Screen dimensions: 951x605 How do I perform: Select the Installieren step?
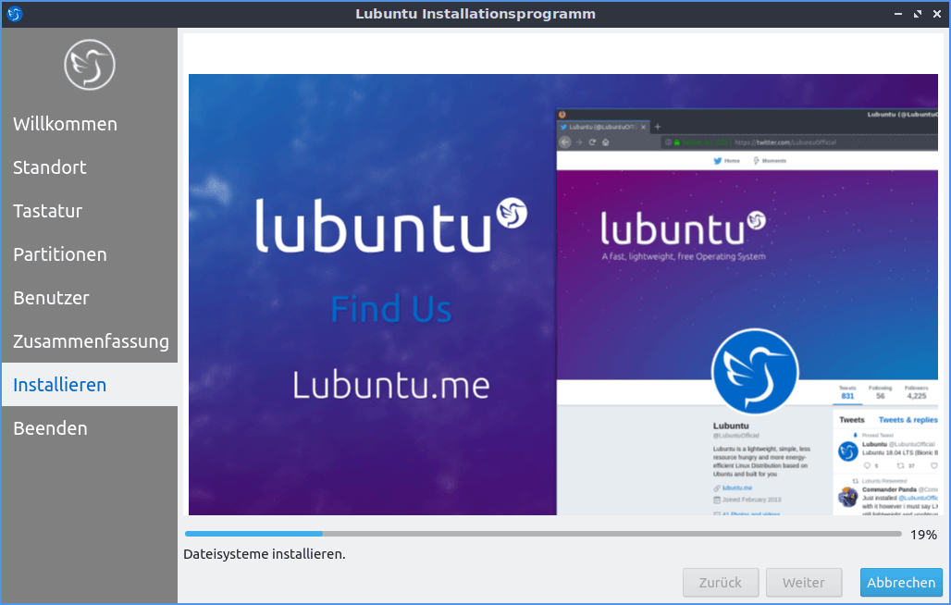point(90,384)
